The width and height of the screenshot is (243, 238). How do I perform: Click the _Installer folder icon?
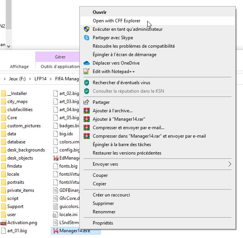[3, 93]
